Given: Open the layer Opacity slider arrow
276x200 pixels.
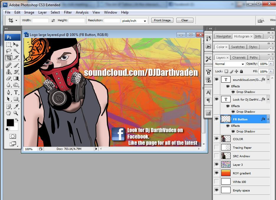Looking at the screenshot, I should 271,64.
